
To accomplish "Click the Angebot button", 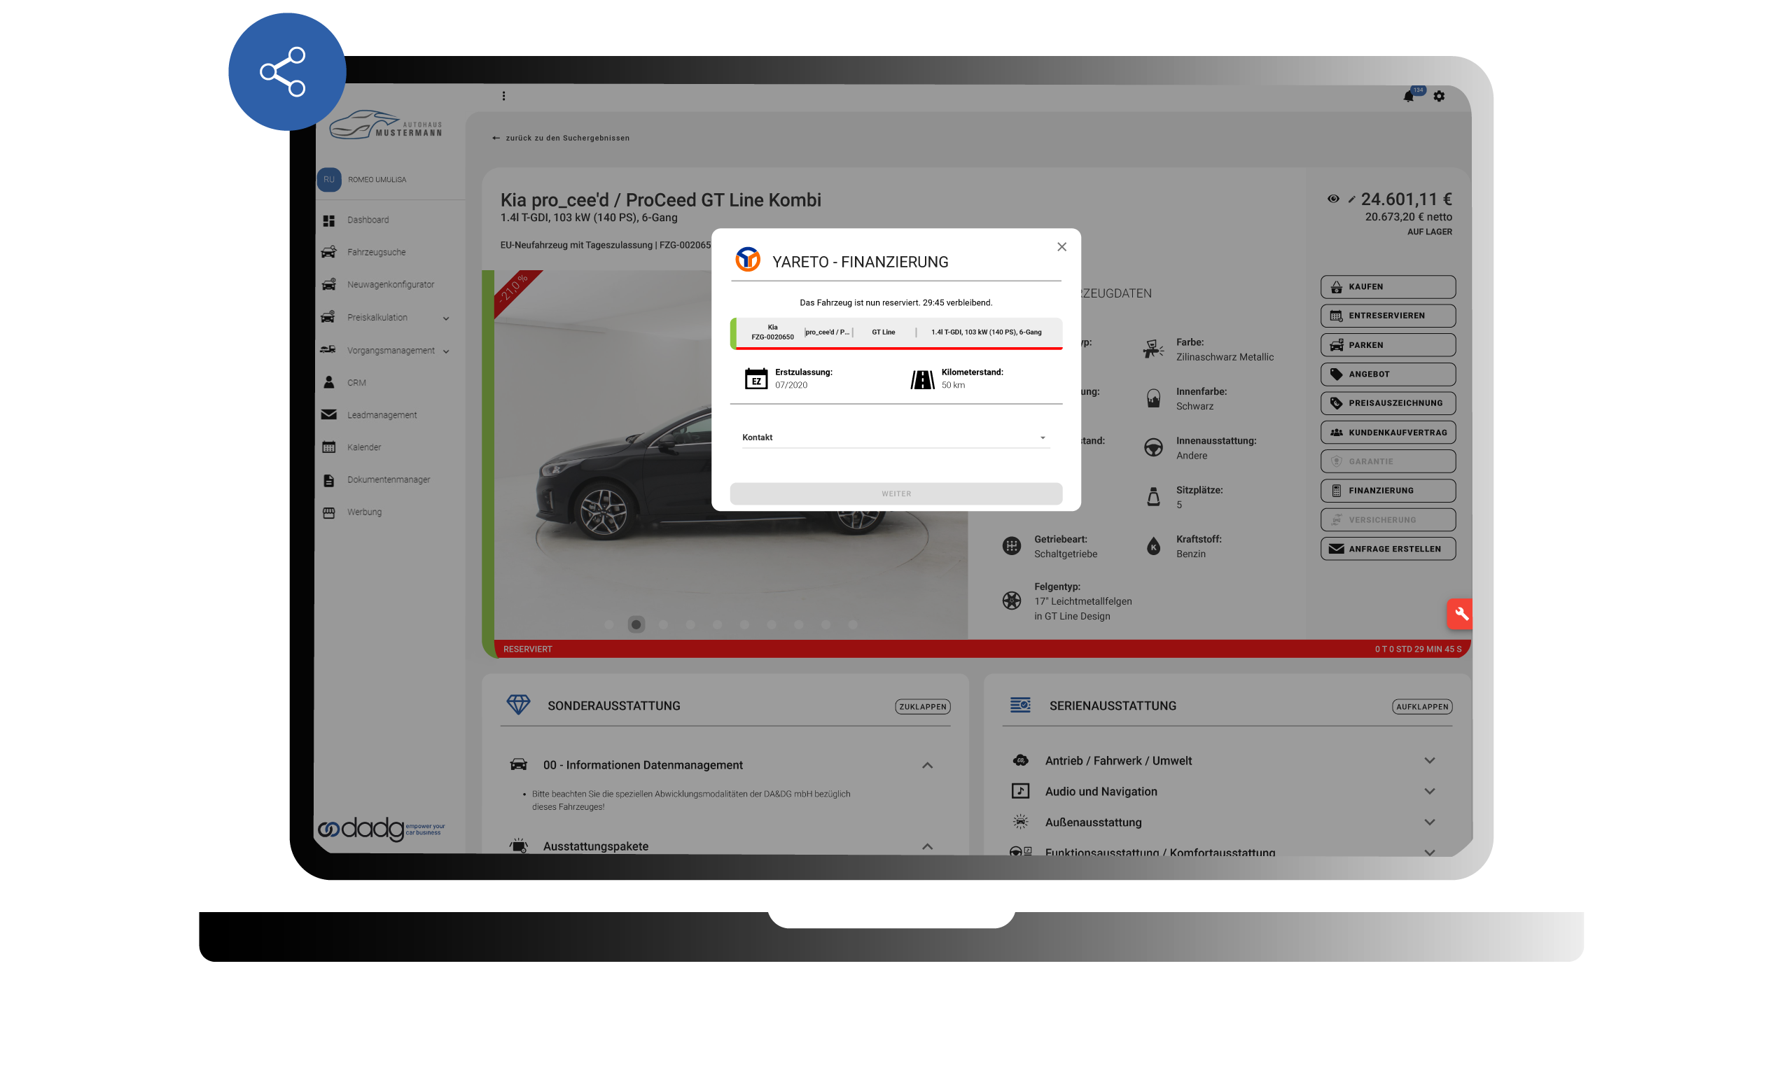I will (x=1388, y=374).
